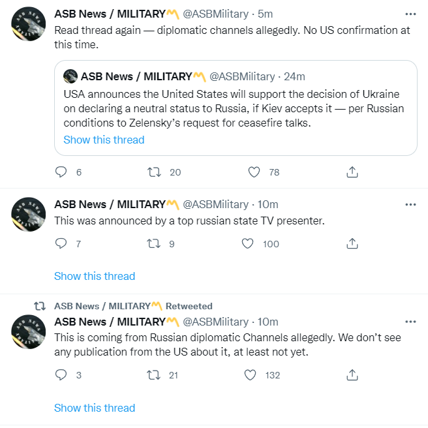The height and width of the screenshot is (428, 428).
Task: Share the state TV presenter tweet
Action: [352, 244]
